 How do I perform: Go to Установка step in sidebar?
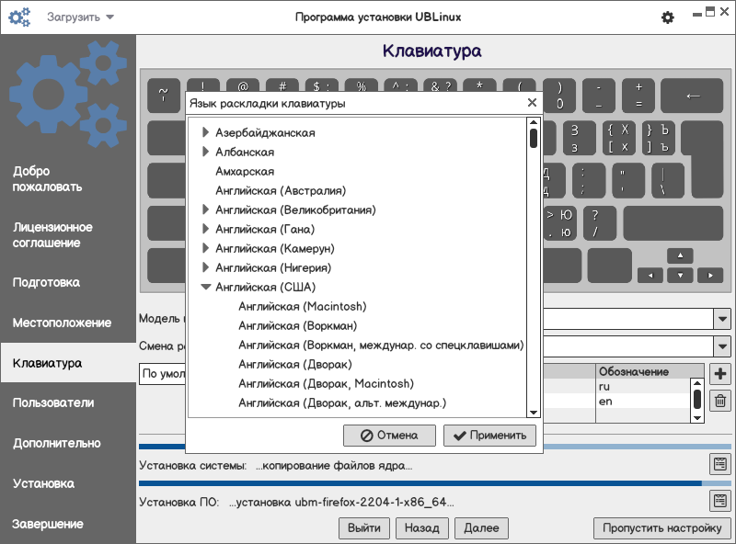[43, 483]
